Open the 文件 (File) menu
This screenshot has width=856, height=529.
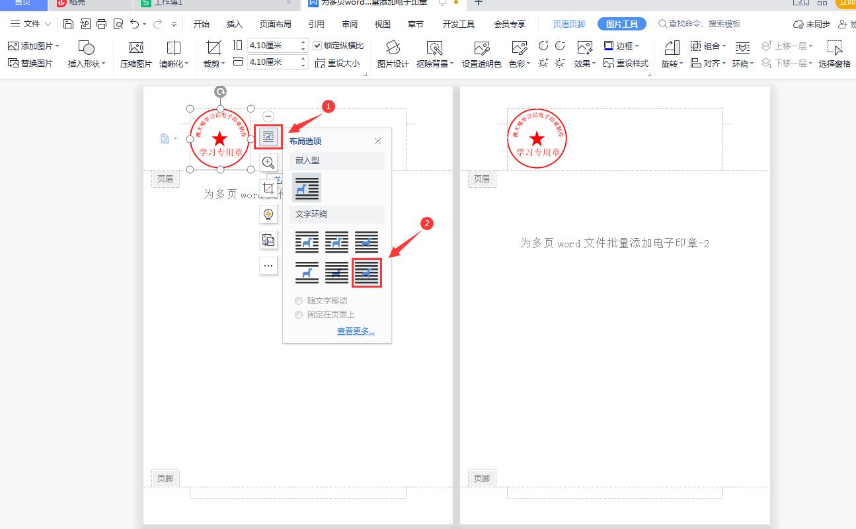tap(30, 24)
